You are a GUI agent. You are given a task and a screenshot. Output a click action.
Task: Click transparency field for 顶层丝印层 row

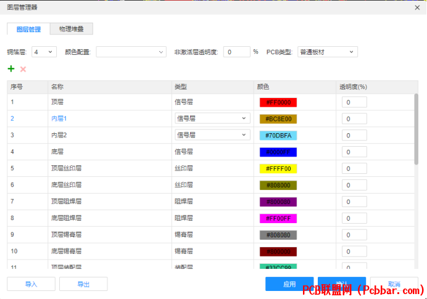(x=354, y=169)
